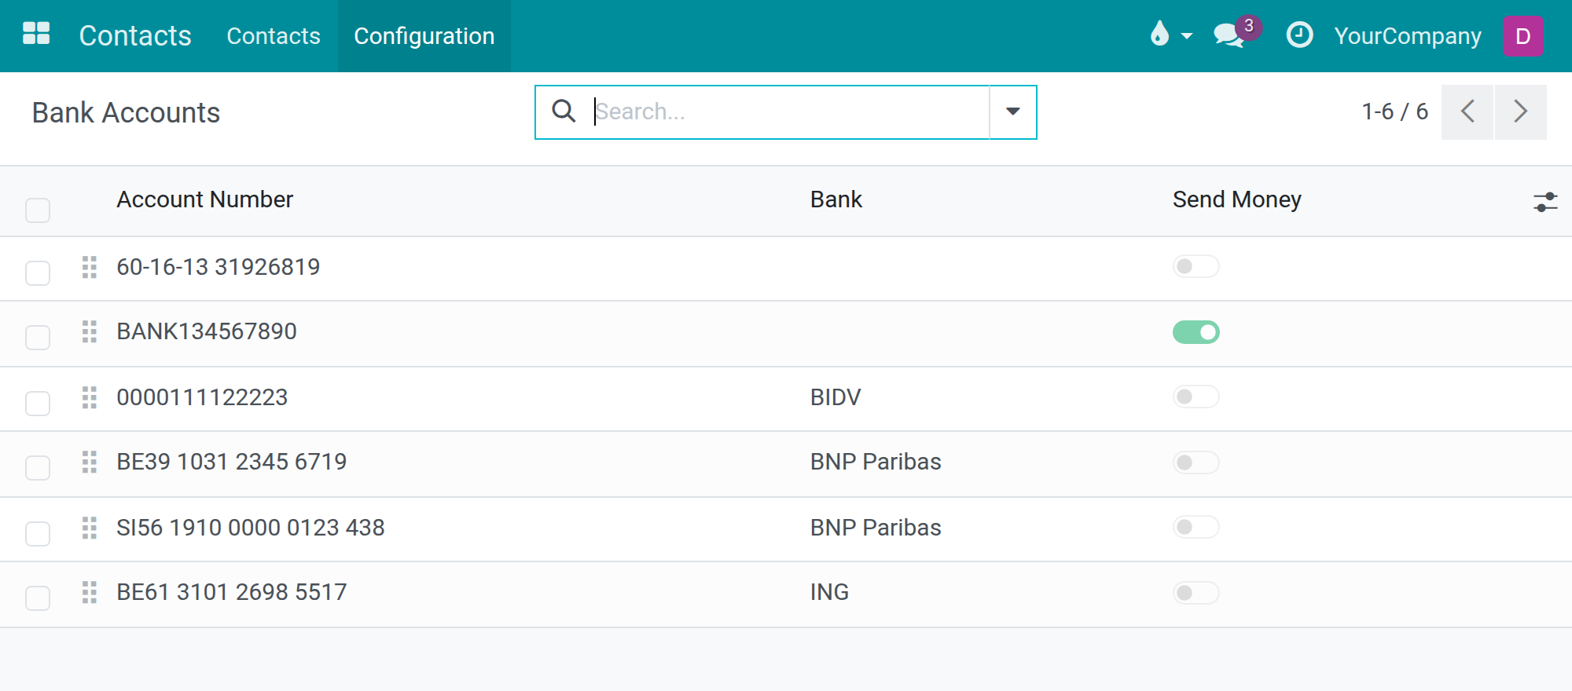Click the ING bank cell
Image resolution: width=1572 pixels, height=691 pixels.
coord(829,592)
